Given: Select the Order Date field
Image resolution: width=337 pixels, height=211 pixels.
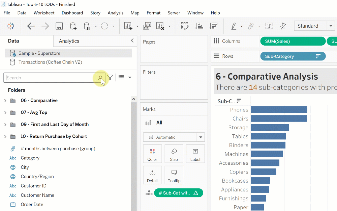Looking at the screenshot, I should [32, 205].
